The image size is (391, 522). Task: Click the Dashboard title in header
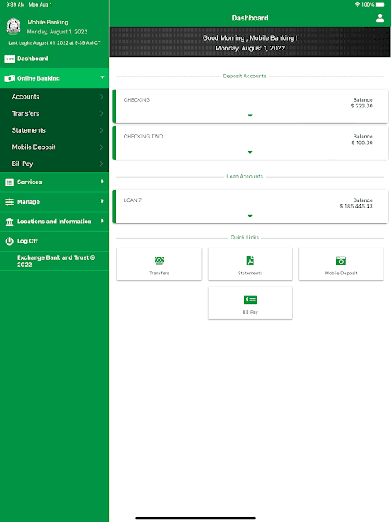pyautogui.click(x=250, y=18)
